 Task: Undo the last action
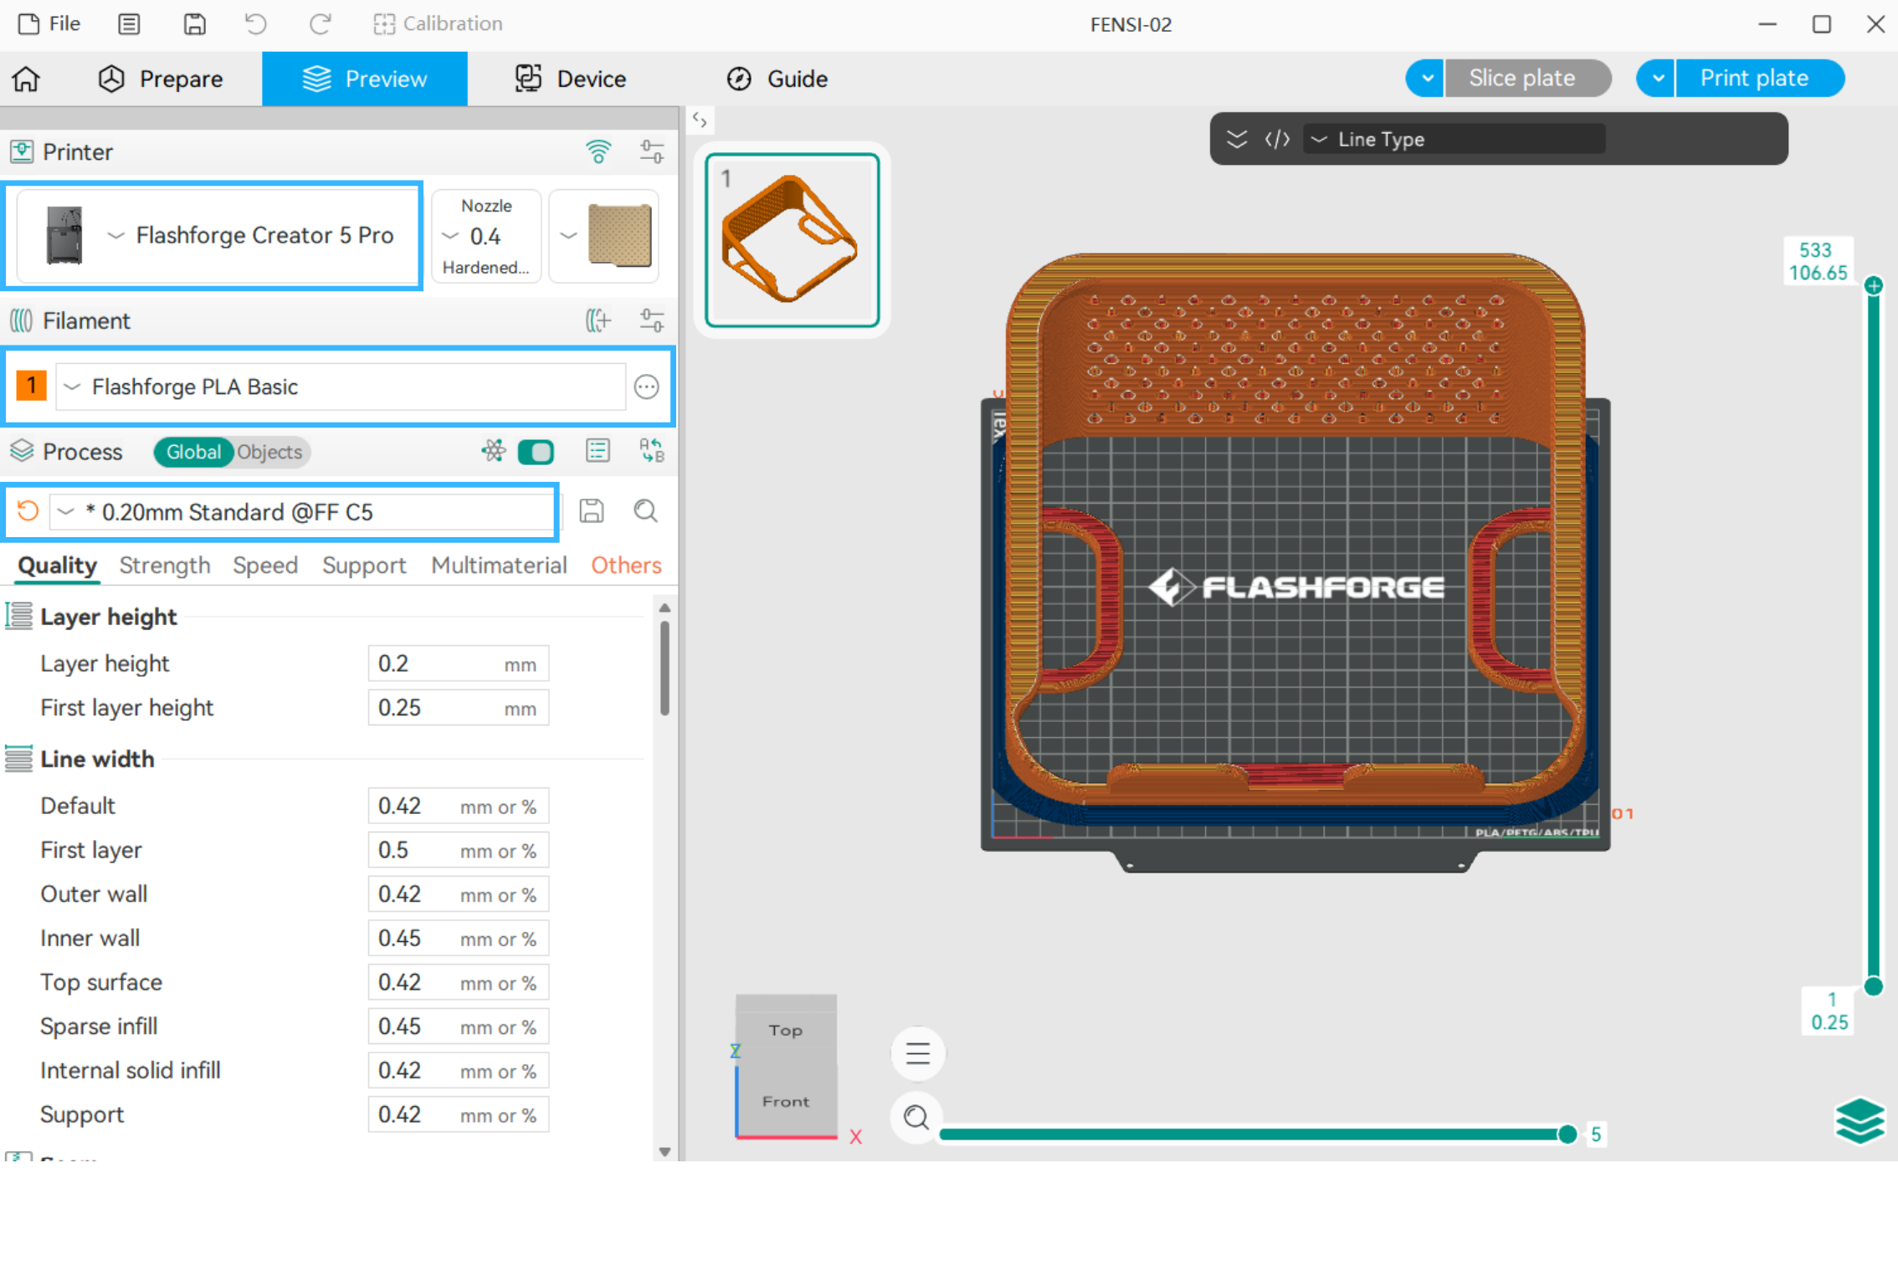(x=256, y=23)
